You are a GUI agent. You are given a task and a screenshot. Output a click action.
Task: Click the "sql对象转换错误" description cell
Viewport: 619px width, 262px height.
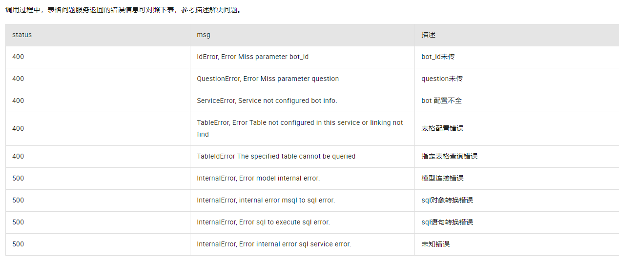pos(447,201)
